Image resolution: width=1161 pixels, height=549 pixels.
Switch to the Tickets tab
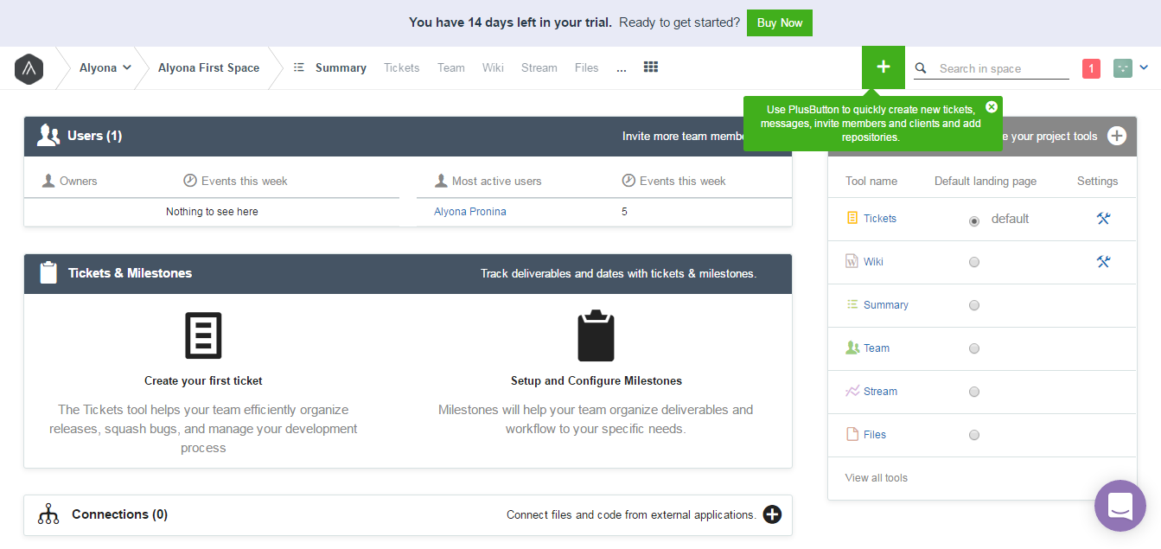[401, 68]
